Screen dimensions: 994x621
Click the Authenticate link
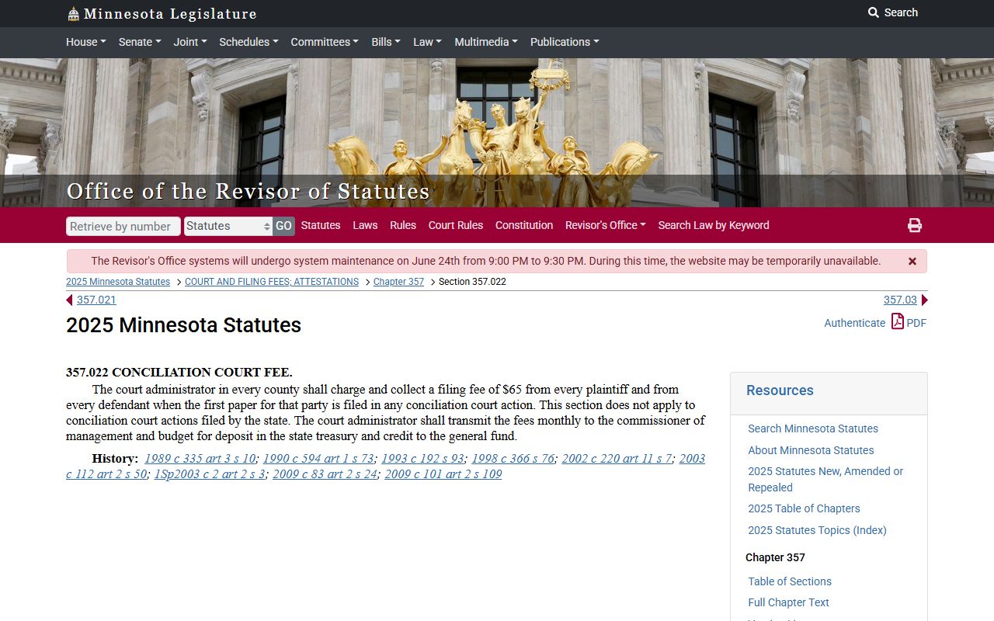click(854, 323)
